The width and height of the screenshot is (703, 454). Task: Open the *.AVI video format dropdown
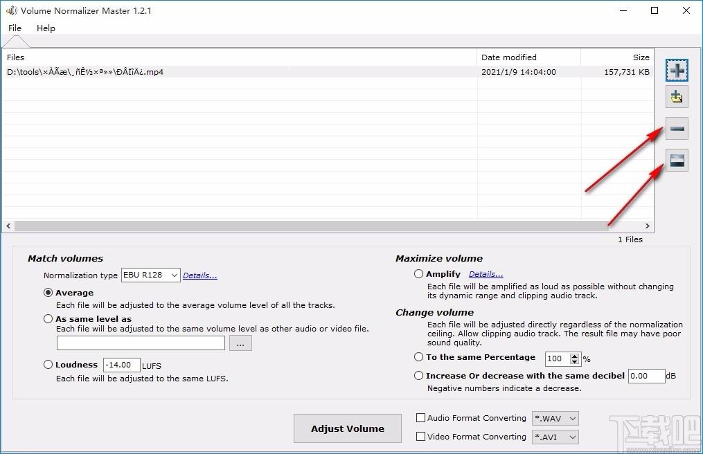coord(555,437)
